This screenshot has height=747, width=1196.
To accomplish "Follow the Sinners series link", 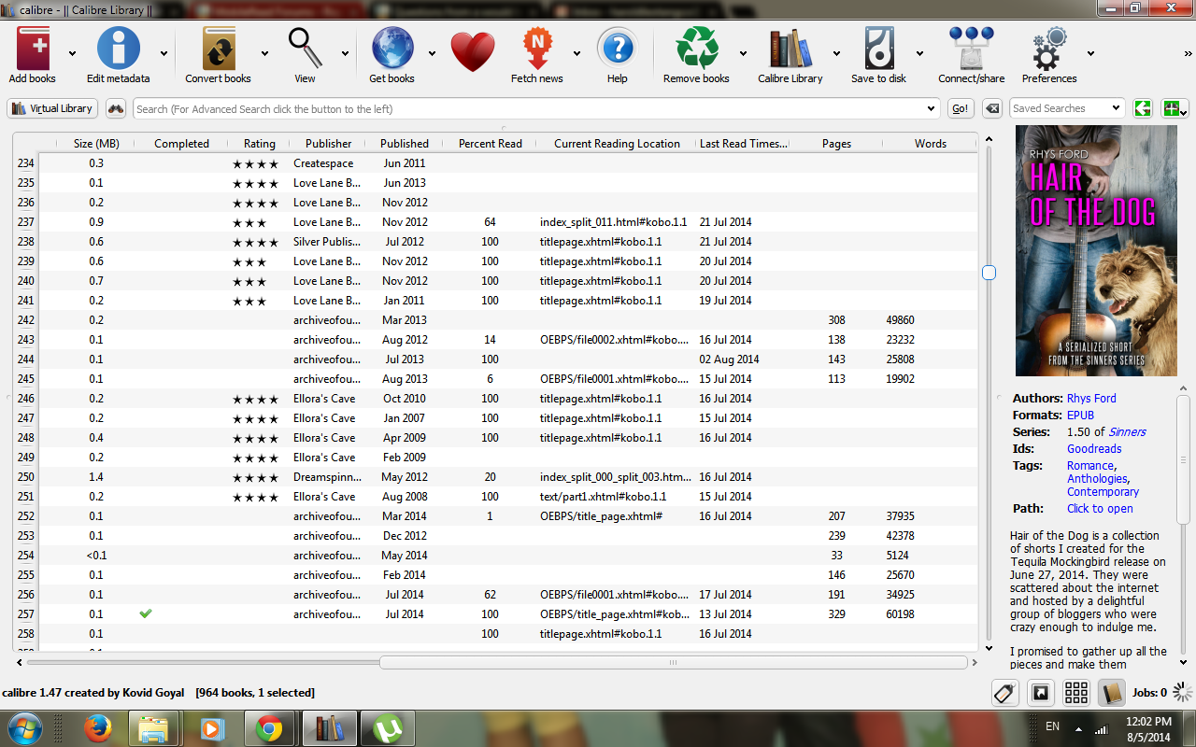I will coord(1127,432).
